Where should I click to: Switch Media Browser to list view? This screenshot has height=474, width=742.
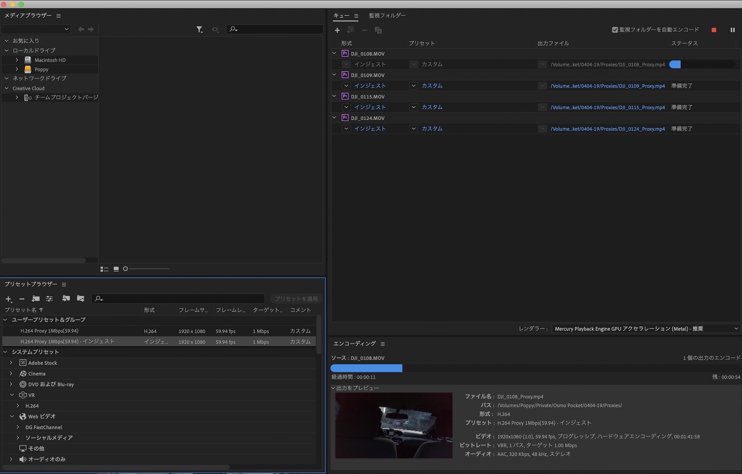pyautogui.click(x=104, y=269)
